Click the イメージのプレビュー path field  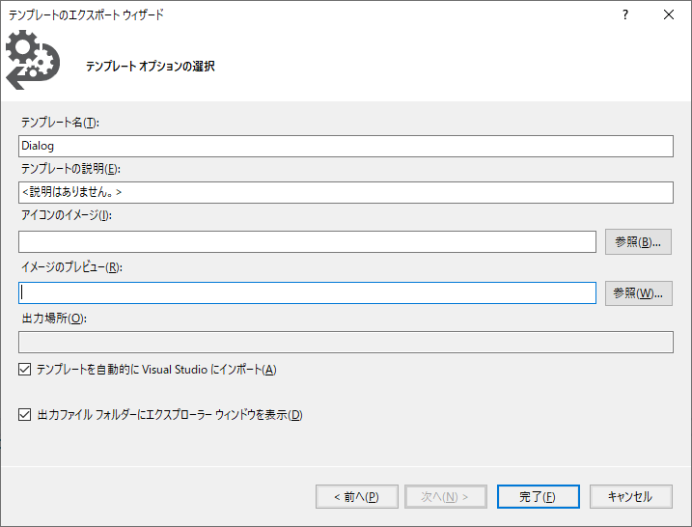307,292
